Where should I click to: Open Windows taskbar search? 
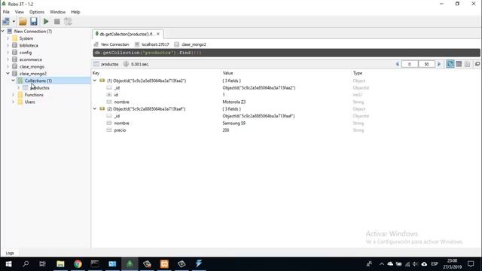26,264
